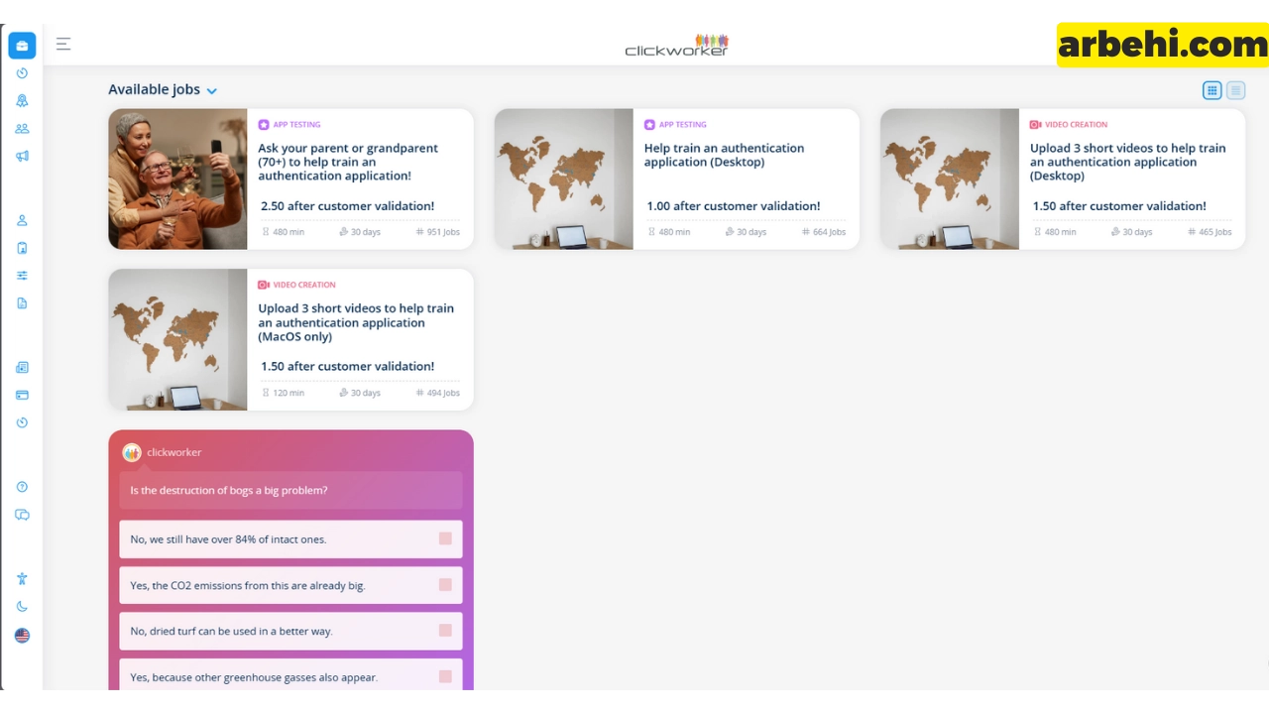The image size is (1269, 714).
Task: Check the 'No, we still have over 84%' answer
Action: pos(445,538)
